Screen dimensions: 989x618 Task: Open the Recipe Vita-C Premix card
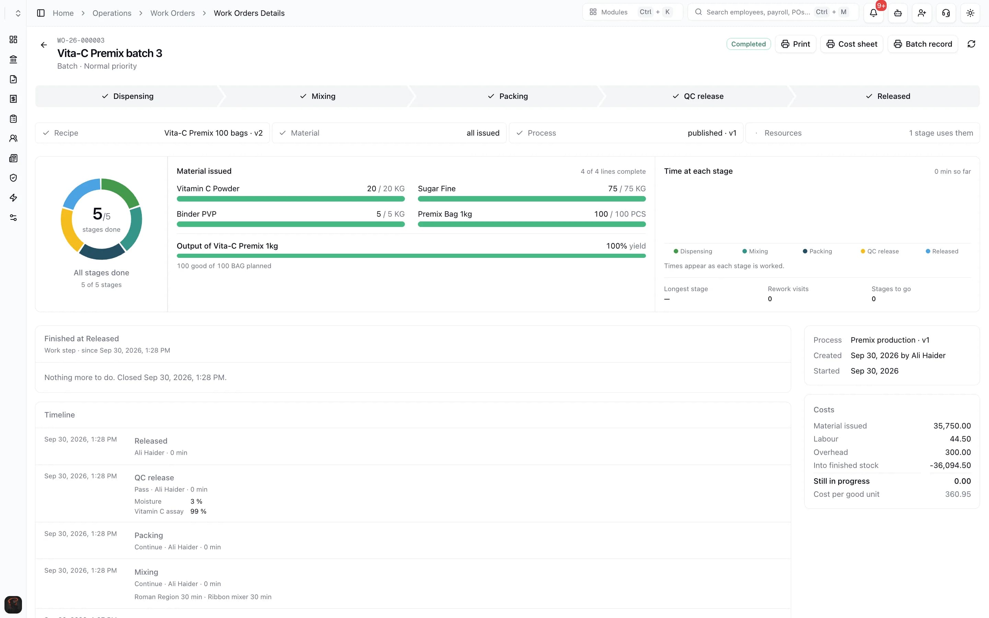click(x=152, y=133)
